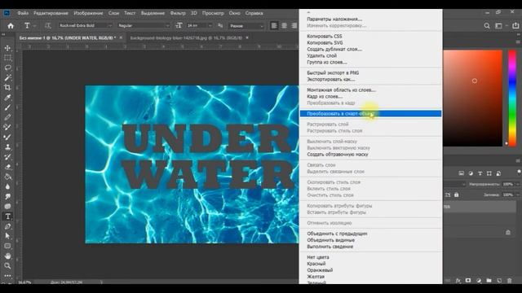
Task: Switch to the second image document tab
Action: (x=186, y=38)
